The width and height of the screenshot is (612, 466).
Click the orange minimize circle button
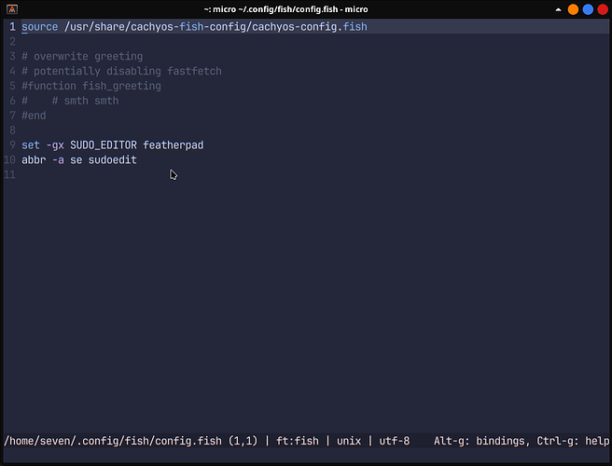pyautogui.click(x=573, y=9)
